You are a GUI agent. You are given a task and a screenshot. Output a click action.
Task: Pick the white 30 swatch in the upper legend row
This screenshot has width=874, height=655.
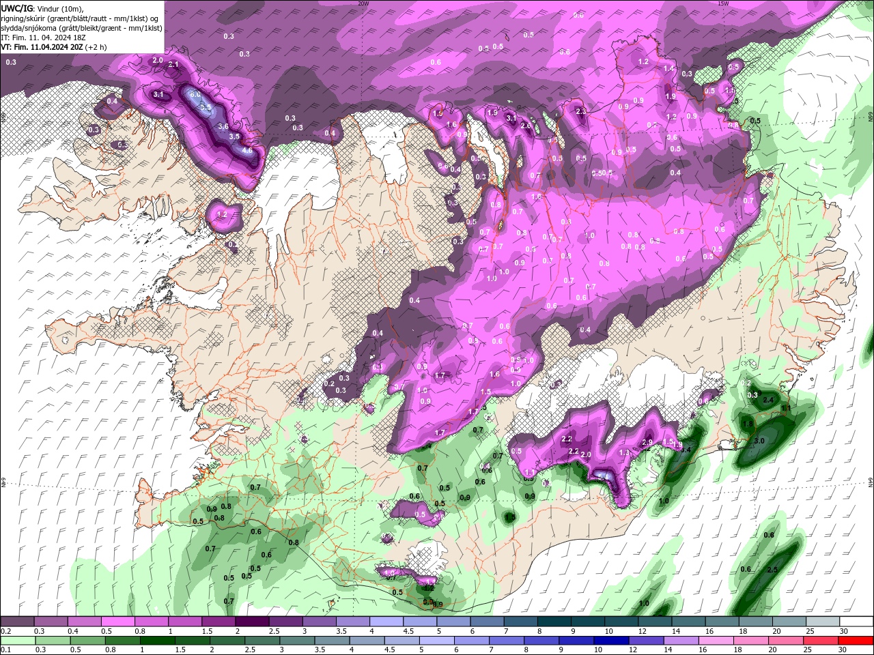pos(856,622)
